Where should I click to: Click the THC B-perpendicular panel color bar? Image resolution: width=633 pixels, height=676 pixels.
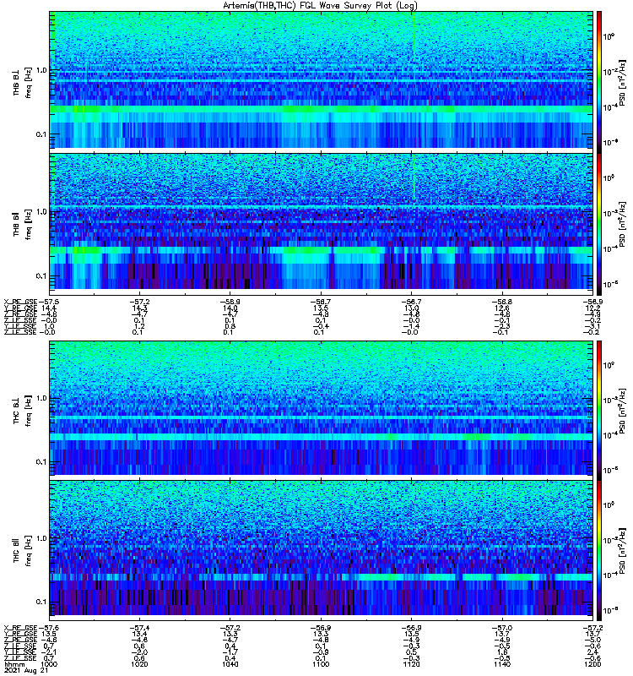[599, 410]
